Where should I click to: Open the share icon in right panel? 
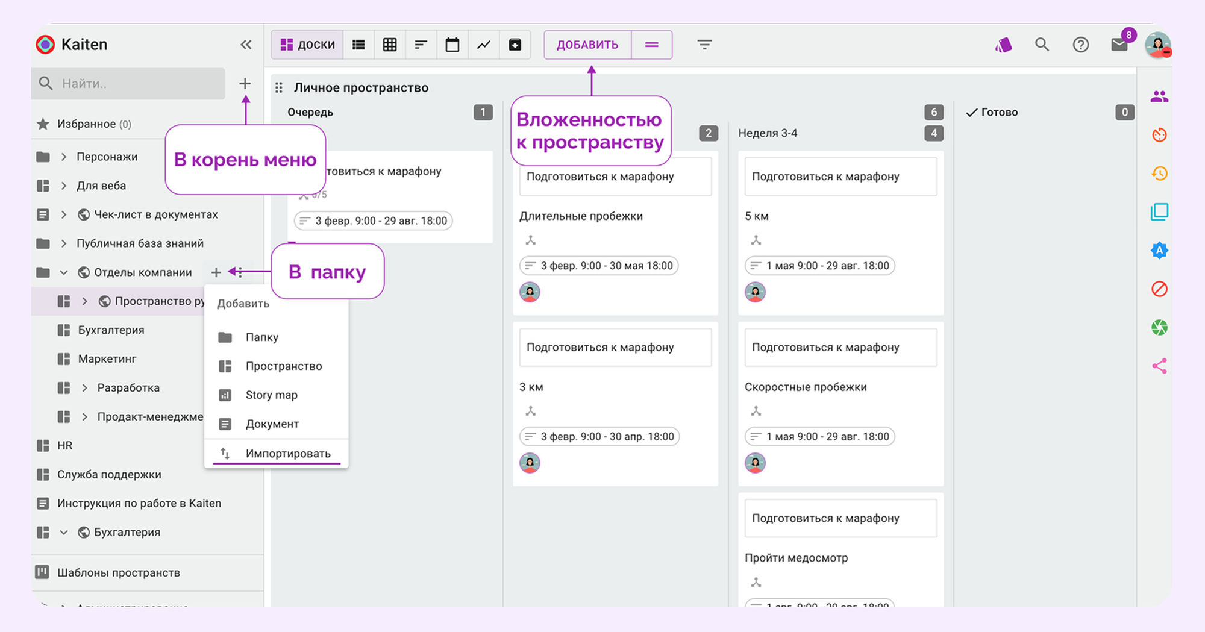pyautogui.click(x=1159, y=366)
